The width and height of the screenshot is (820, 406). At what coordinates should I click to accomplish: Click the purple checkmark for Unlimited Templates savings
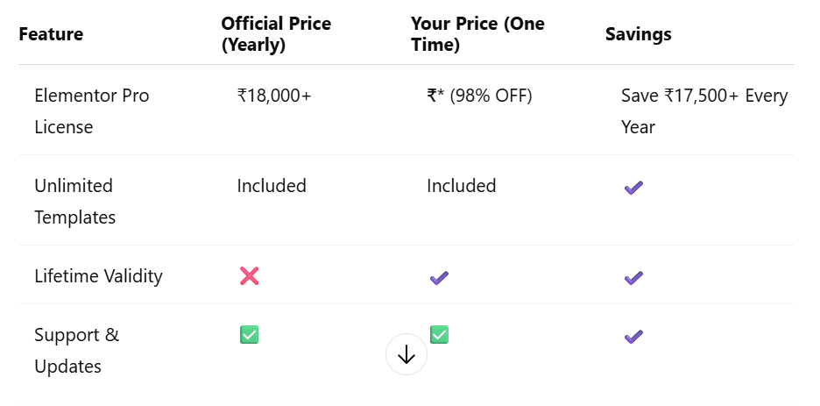coord(633,187)
